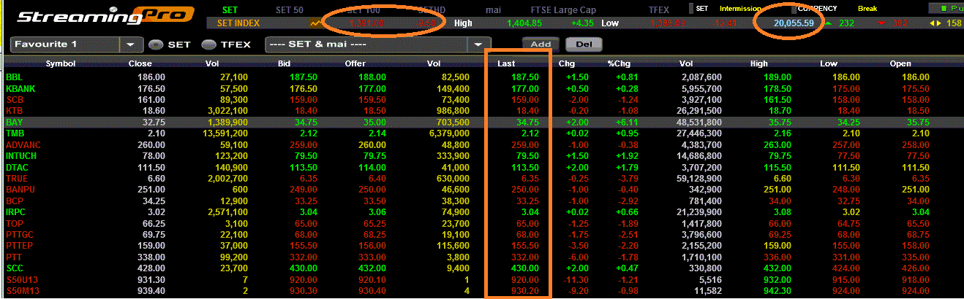This screenshot has height=299, width=964.
Task: Select the PTTEP symbol row
Action: [x=482, y=247]
